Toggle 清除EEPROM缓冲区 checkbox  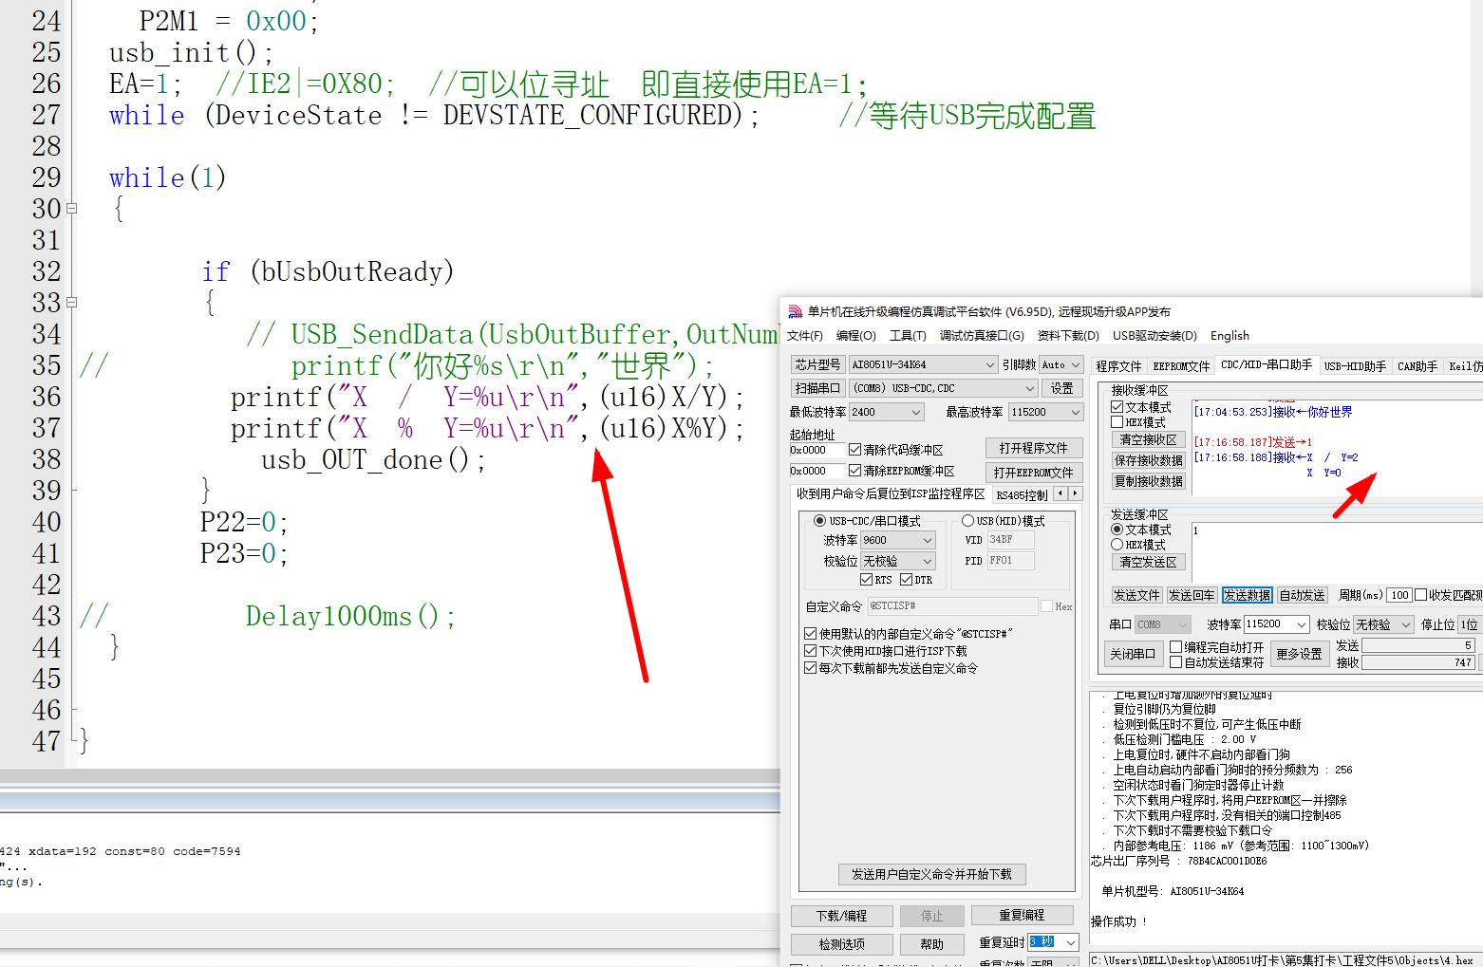pyautogui.click(x=855, y=471)
